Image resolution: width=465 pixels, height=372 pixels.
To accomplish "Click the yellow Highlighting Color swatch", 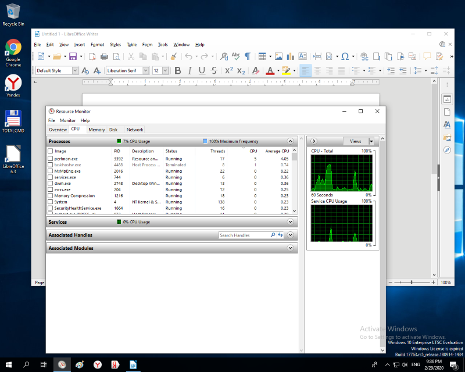I will [x=286, y=70].
